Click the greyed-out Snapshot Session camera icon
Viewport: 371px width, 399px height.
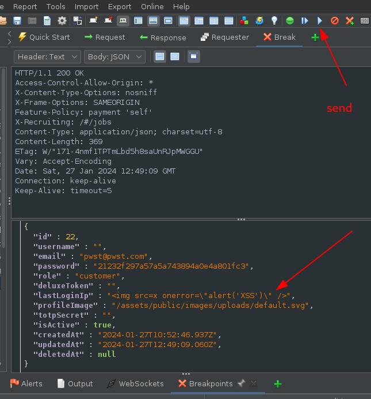[x=32, y=21]
